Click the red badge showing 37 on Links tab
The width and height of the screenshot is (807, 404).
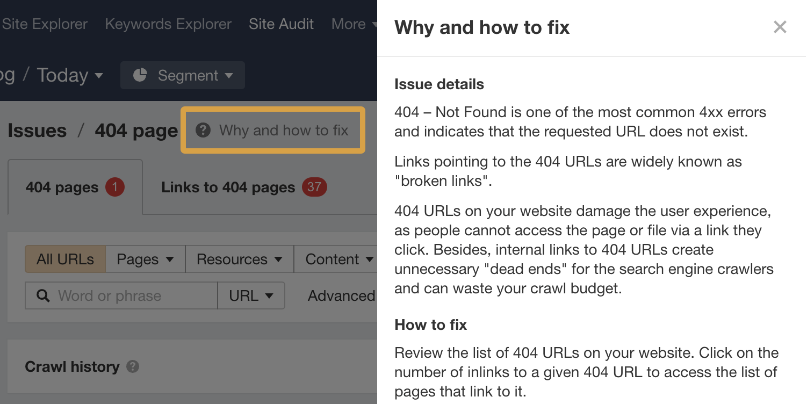tap(314, 187)
